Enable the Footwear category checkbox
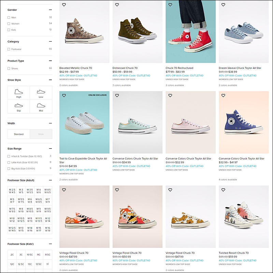Viewport: 273px width, 273px height. point(9,49)
